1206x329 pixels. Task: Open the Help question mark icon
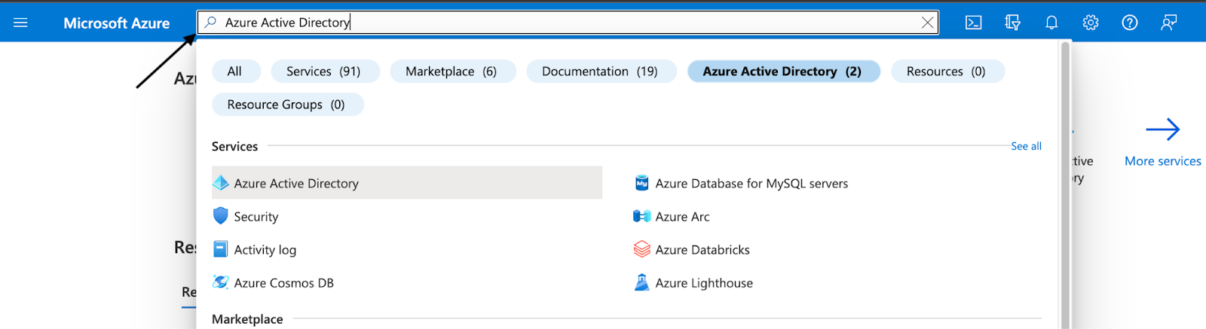pyautogui.click(x=1129, y=23)
